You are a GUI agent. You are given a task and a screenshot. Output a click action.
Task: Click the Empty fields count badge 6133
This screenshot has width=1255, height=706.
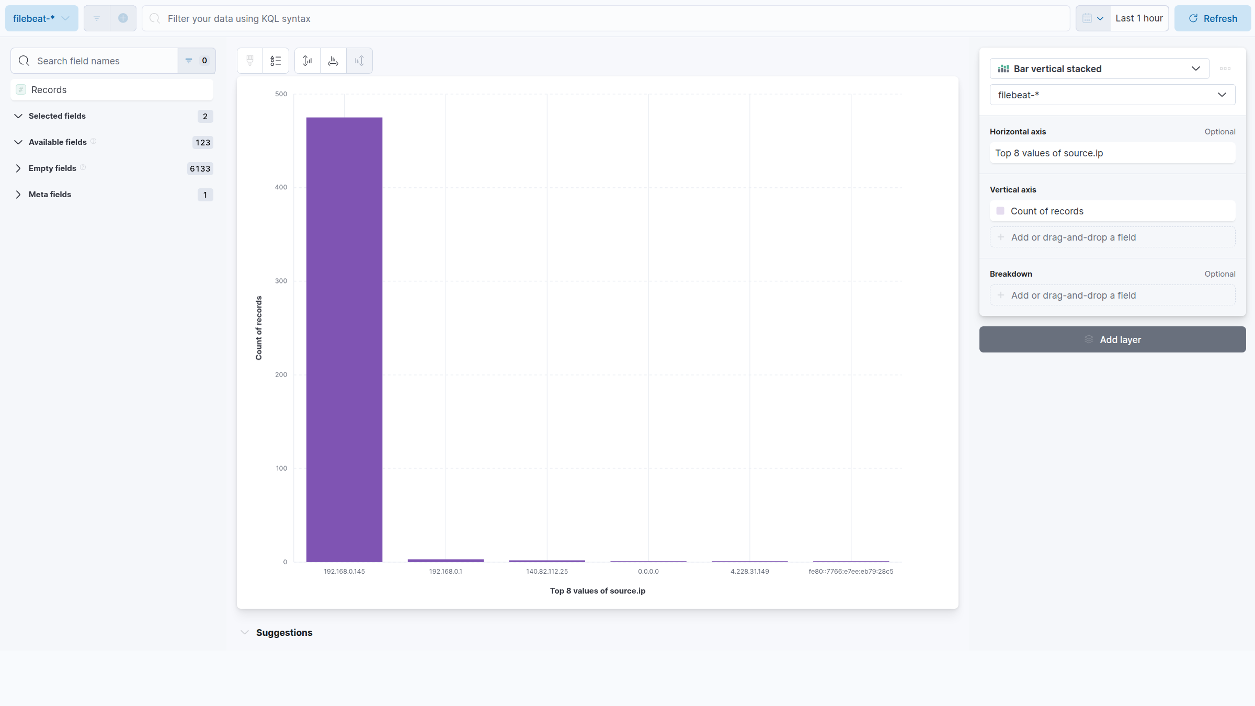pyautogui.click(x=200, y=168)
